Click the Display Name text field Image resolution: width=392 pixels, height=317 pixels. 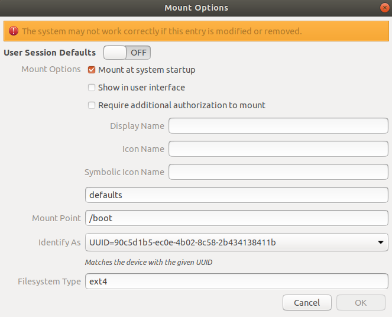coord(278,126)
